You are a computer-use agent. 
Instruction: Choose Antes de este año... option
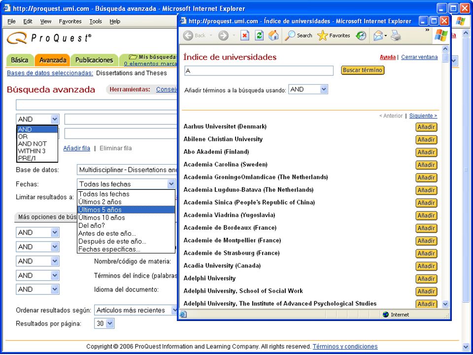click(x=126, y=233)
